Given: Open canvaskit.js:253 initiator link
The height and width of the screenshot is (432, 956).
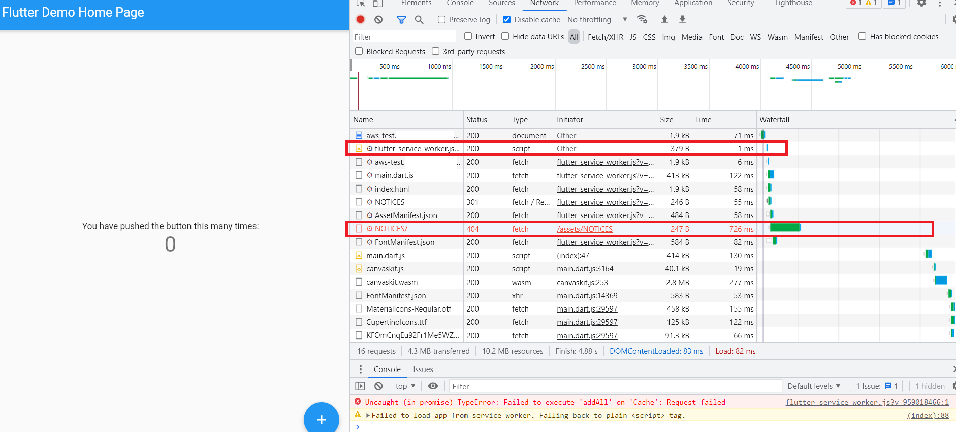Looking at the screenshot, I should tap(582, 282).
